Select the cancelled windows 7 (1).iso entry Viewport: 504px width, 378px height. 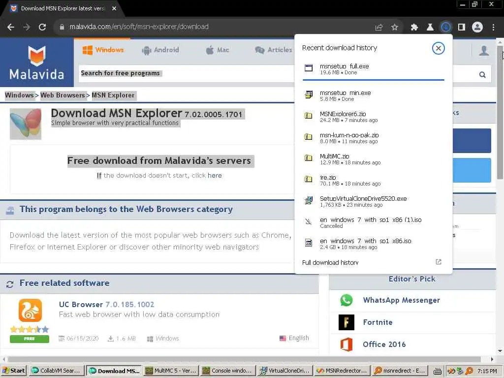point(373,223)
